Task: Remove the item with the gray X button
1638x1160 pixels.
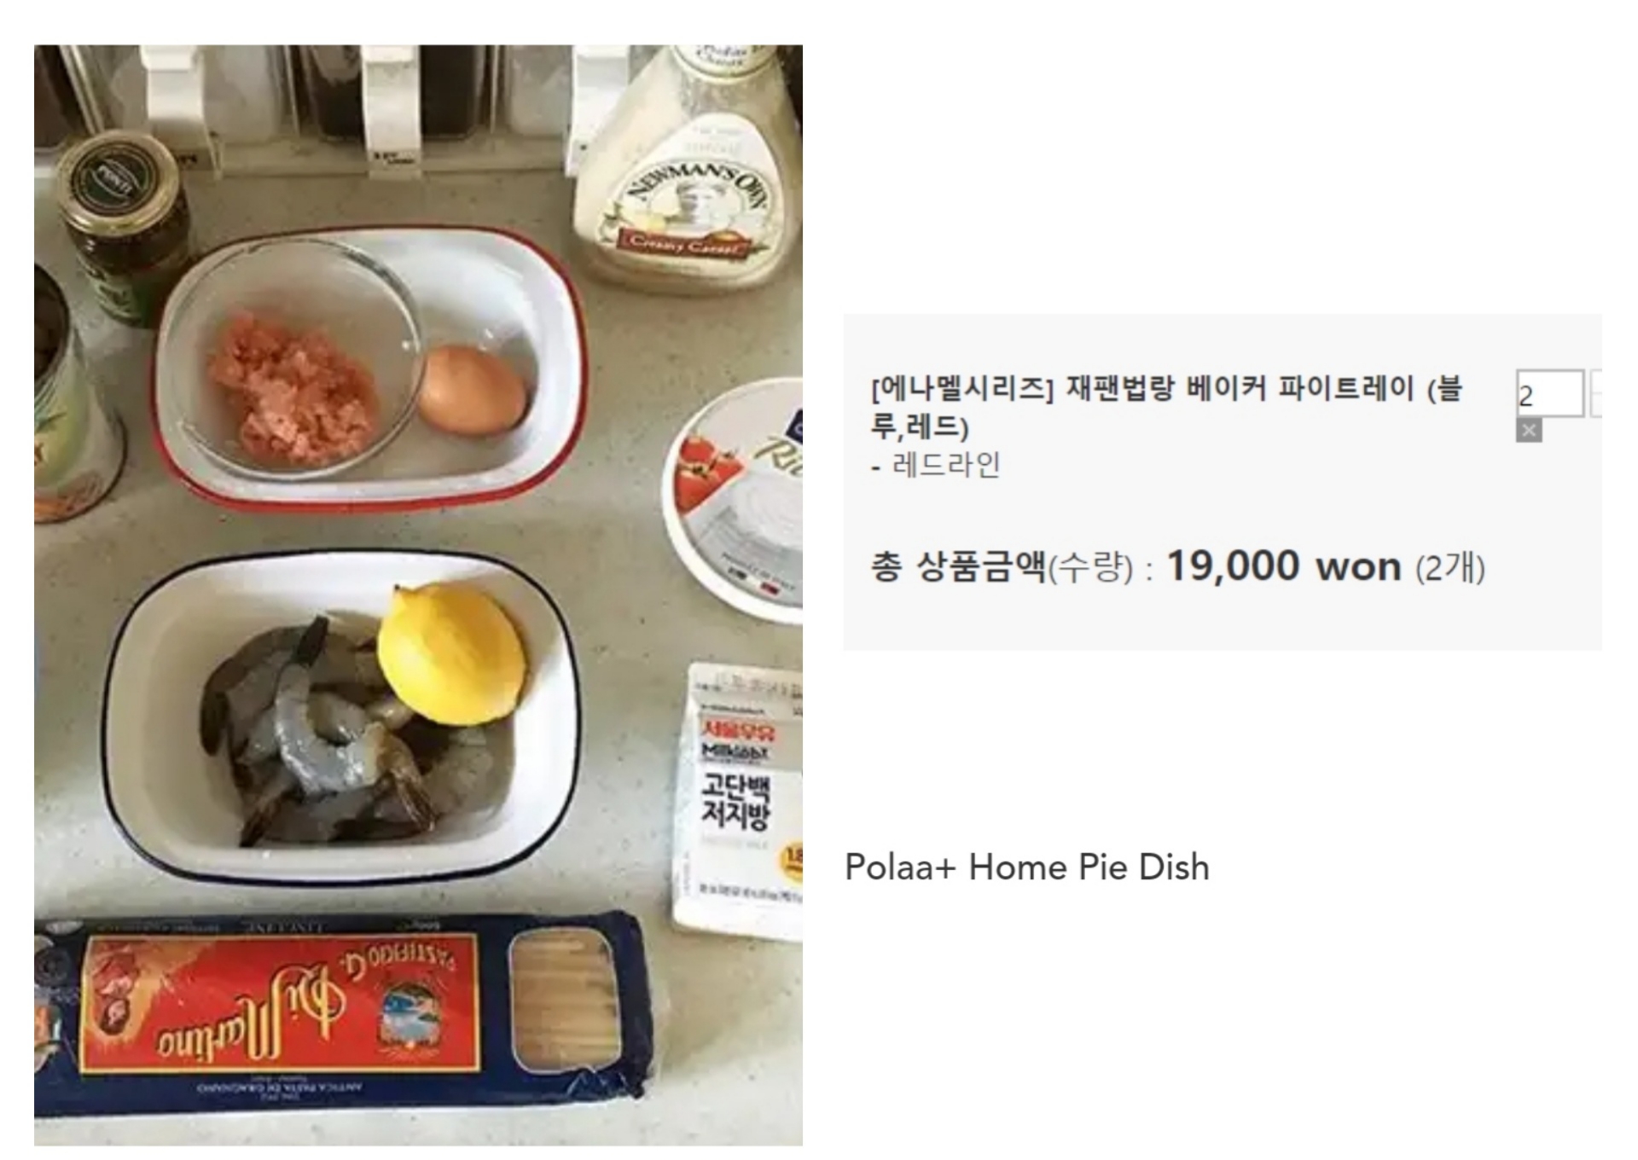Action: [1528, 431]
